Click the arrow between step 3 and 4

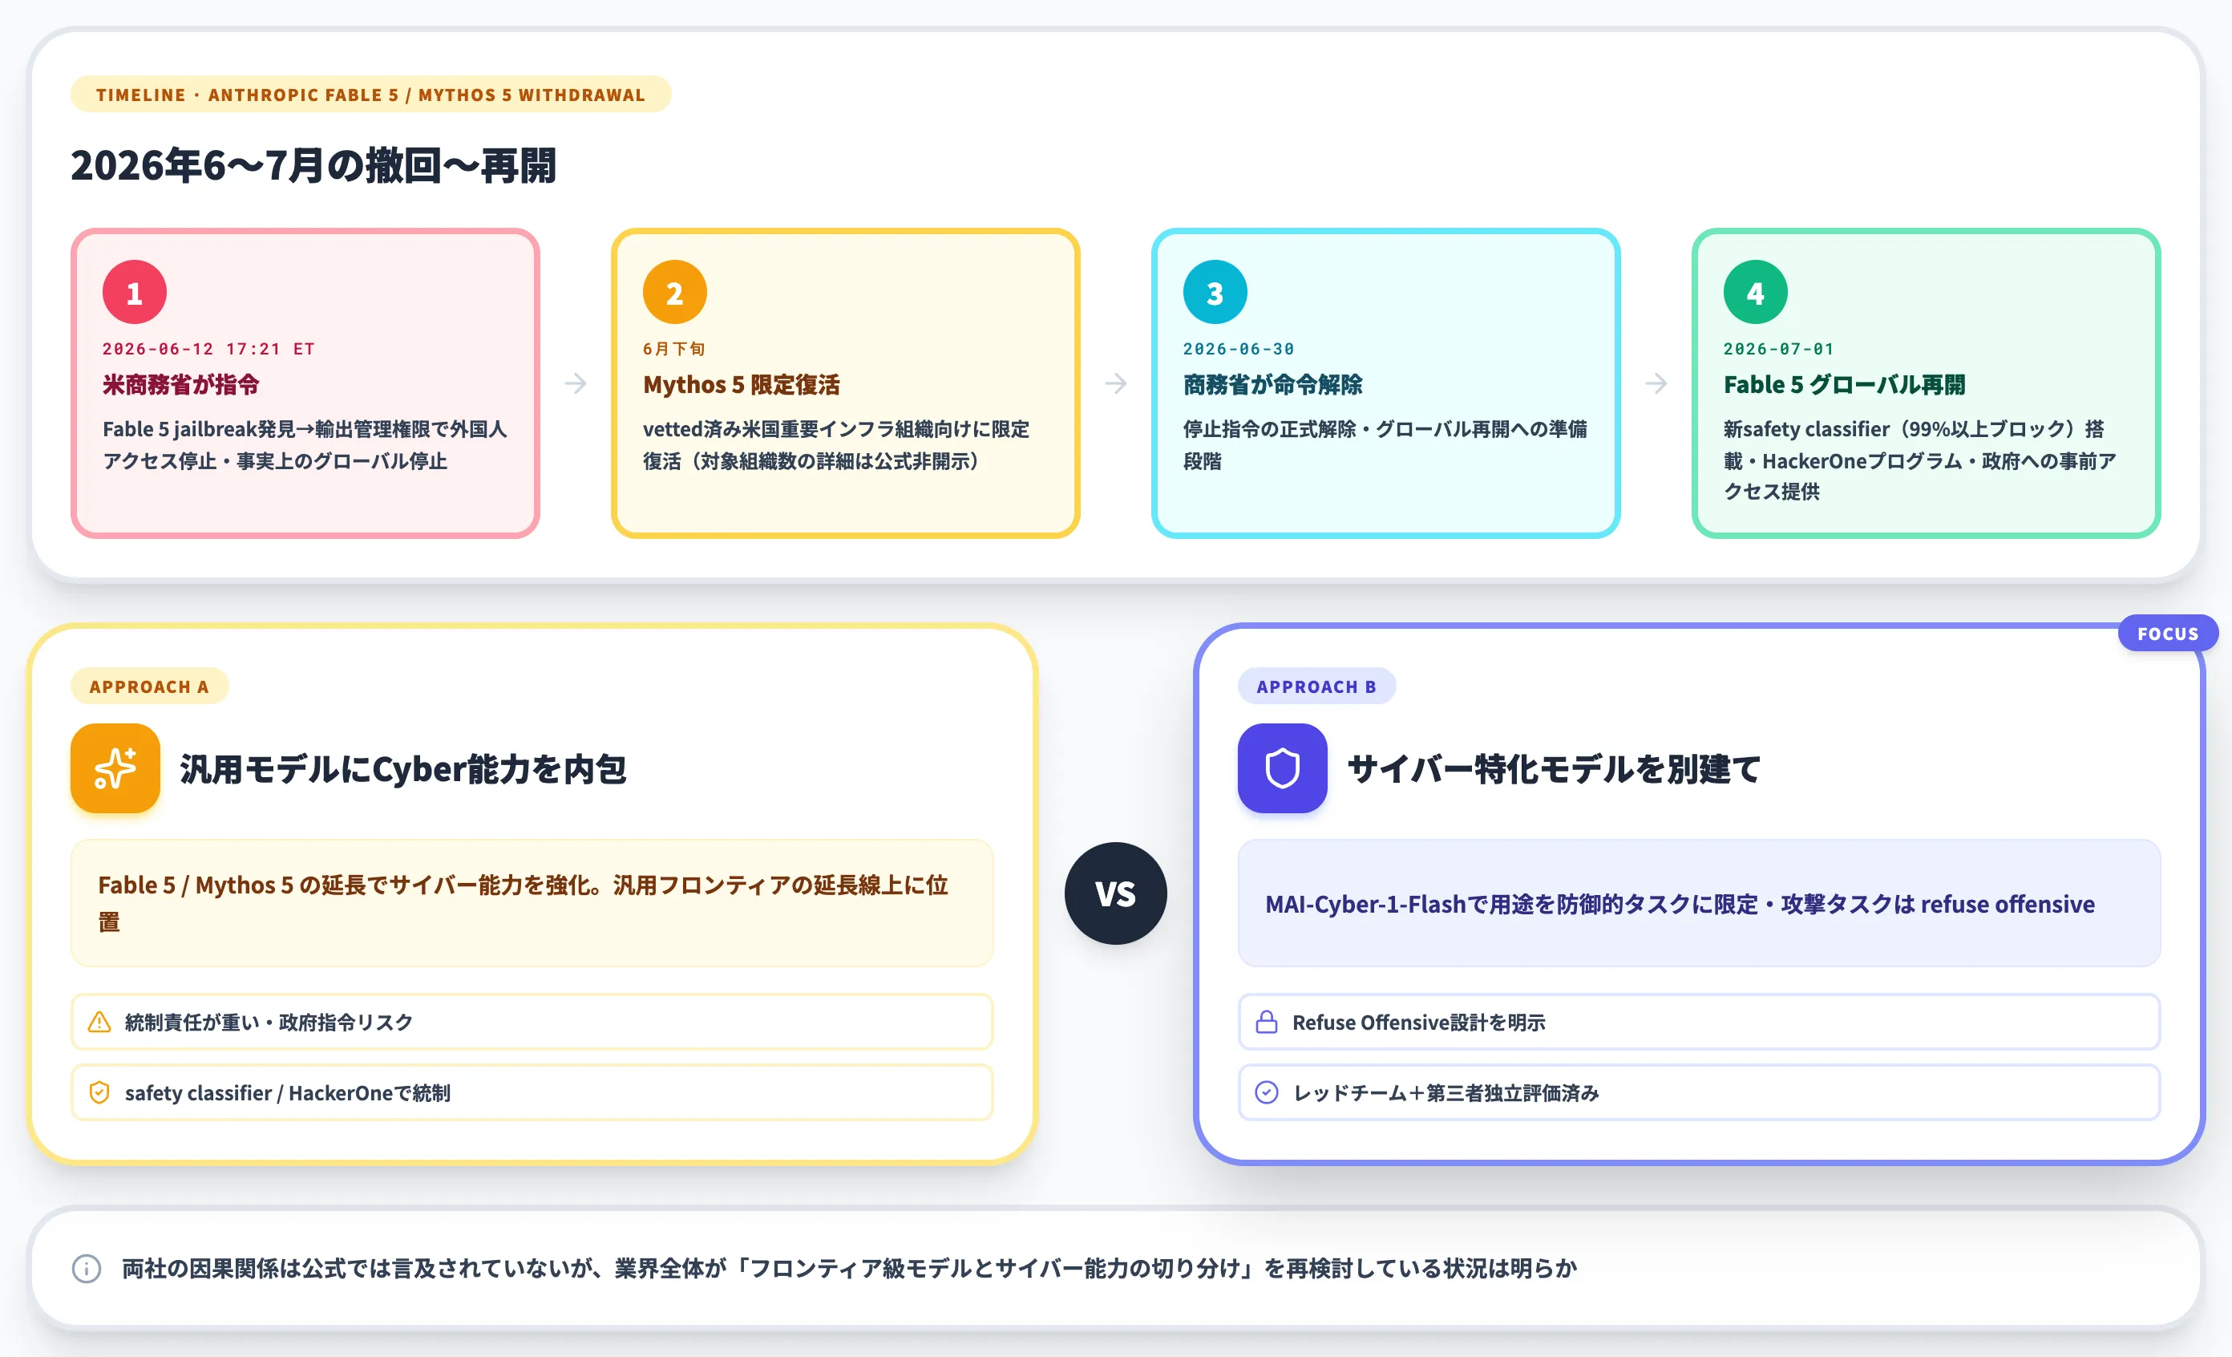1657,383
